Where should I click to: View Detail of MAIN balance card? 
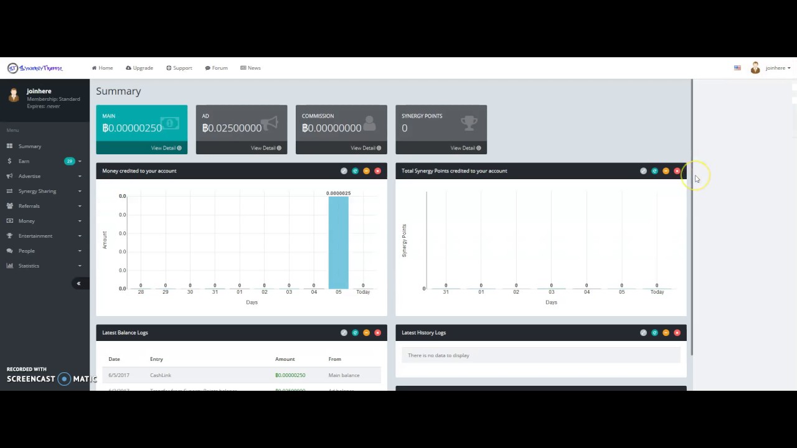coord(166,148)
